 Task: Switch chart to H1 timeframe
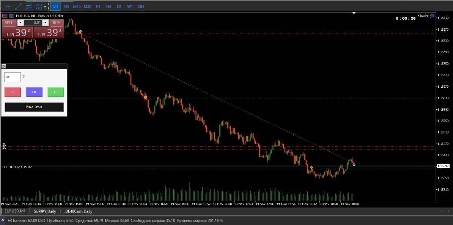(98, 6)
